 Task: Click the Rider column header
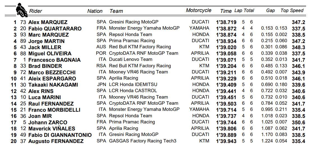(x=35, y=11)
